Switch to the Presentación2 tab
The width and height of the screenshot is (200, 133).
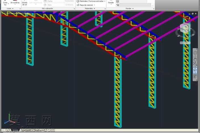point(39,130)
